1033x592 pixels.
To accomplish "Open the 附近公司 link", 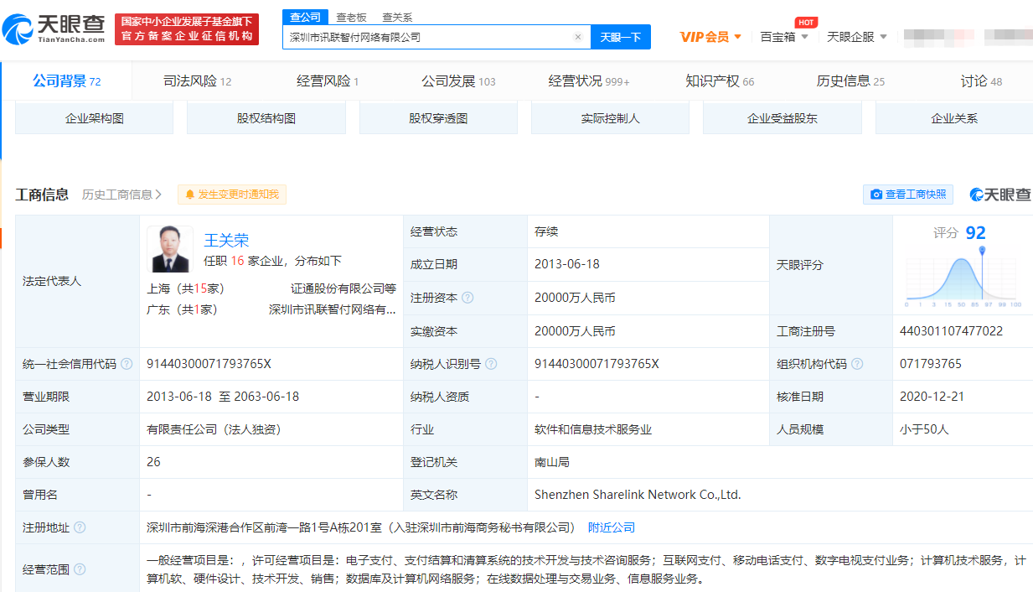I will coord(611,527).
